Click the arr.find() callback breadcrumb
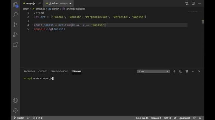The height and width of the screenshot is (120, 215). [x=74, y=9]
